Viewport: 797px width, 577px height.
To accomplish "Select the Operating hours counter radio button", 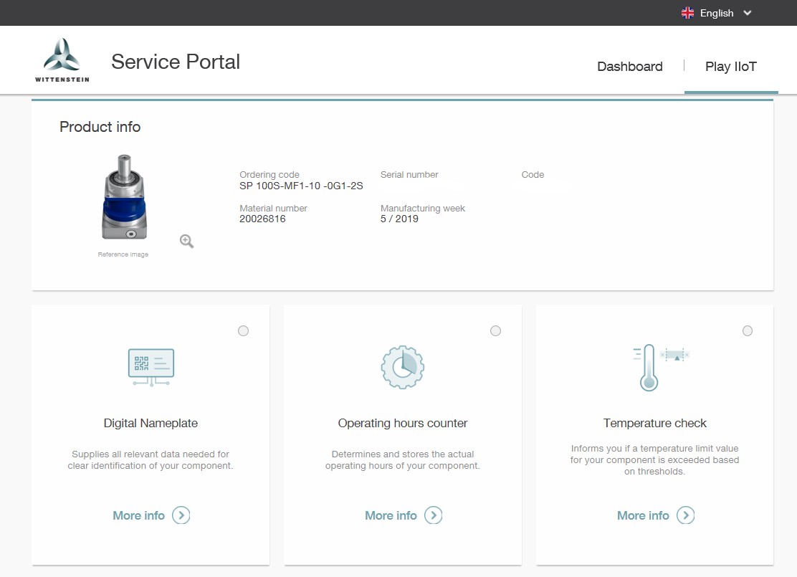I will tap(496, 330).
